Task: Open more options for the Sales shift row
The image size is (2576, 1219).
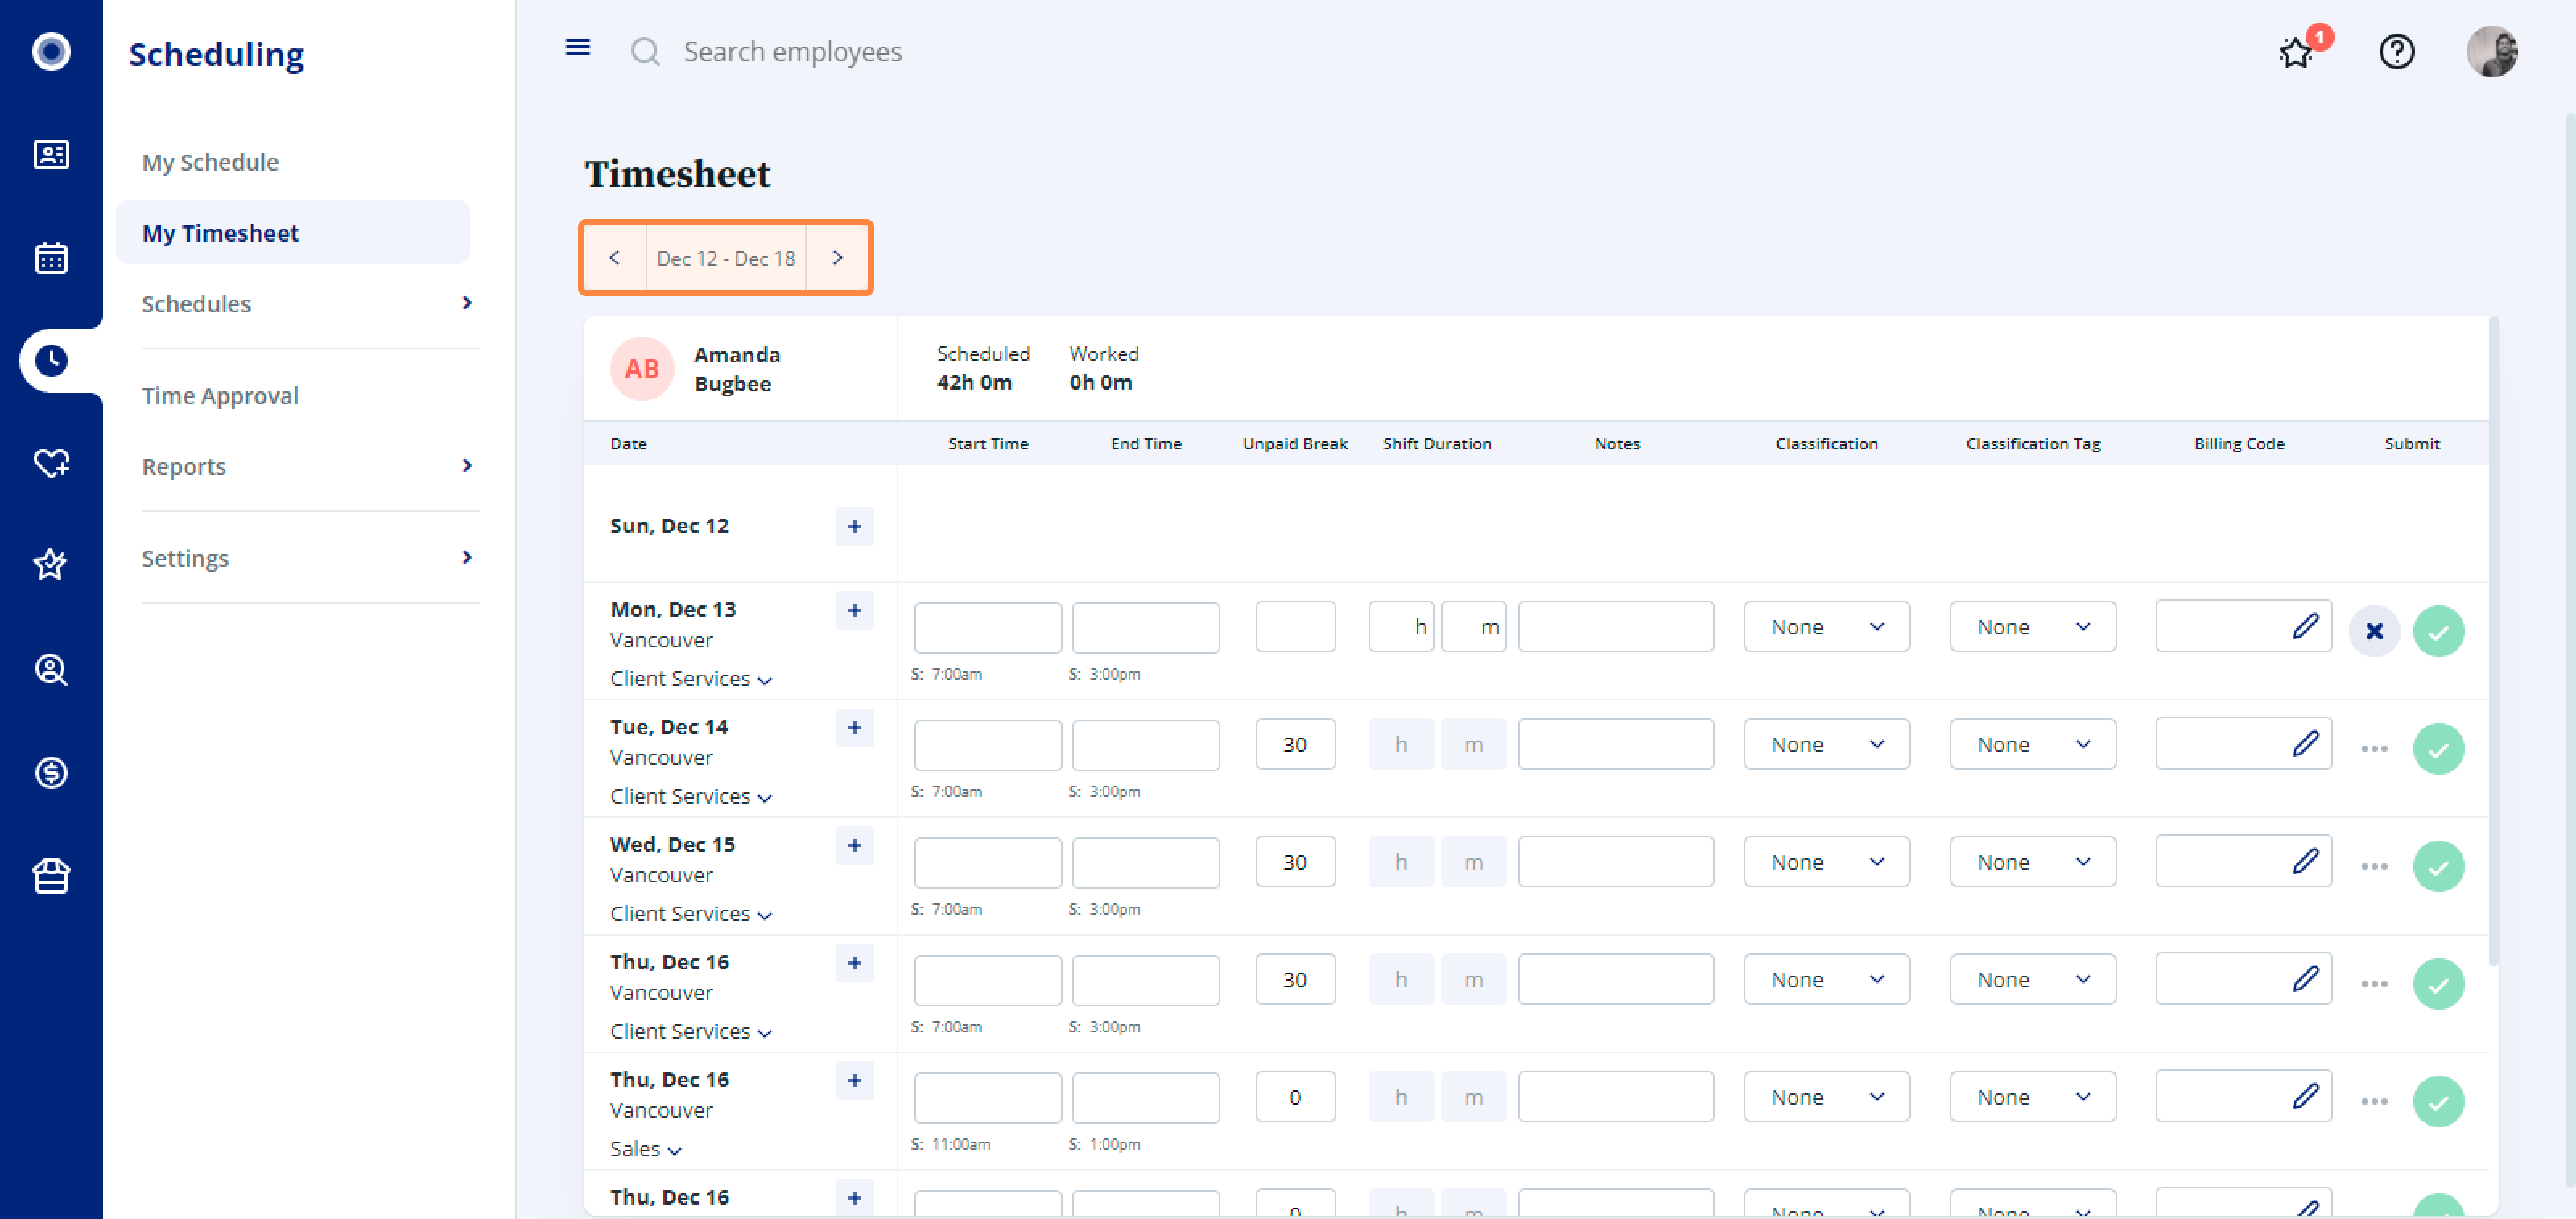Action: pos(2374,1101)
